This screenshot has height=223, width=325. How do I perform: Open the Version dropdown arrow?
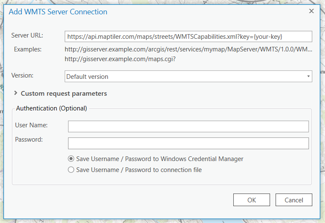pyautogui.click(x=309, y=77)
